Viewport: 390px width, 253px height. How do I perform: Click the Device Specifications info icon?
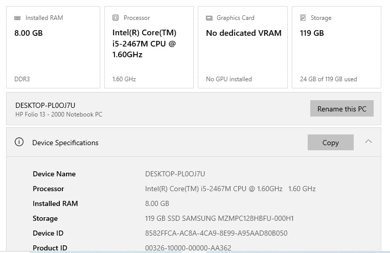(x=19, y=142)
